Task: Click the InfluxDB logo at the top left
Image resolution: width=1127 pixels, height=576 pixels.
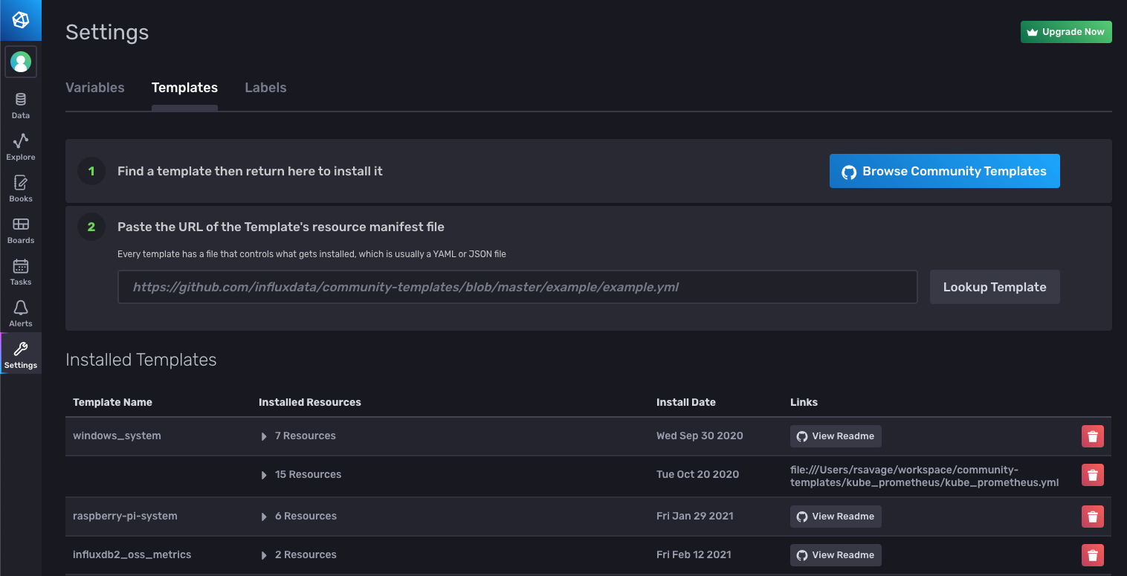Action: [20, 20]
